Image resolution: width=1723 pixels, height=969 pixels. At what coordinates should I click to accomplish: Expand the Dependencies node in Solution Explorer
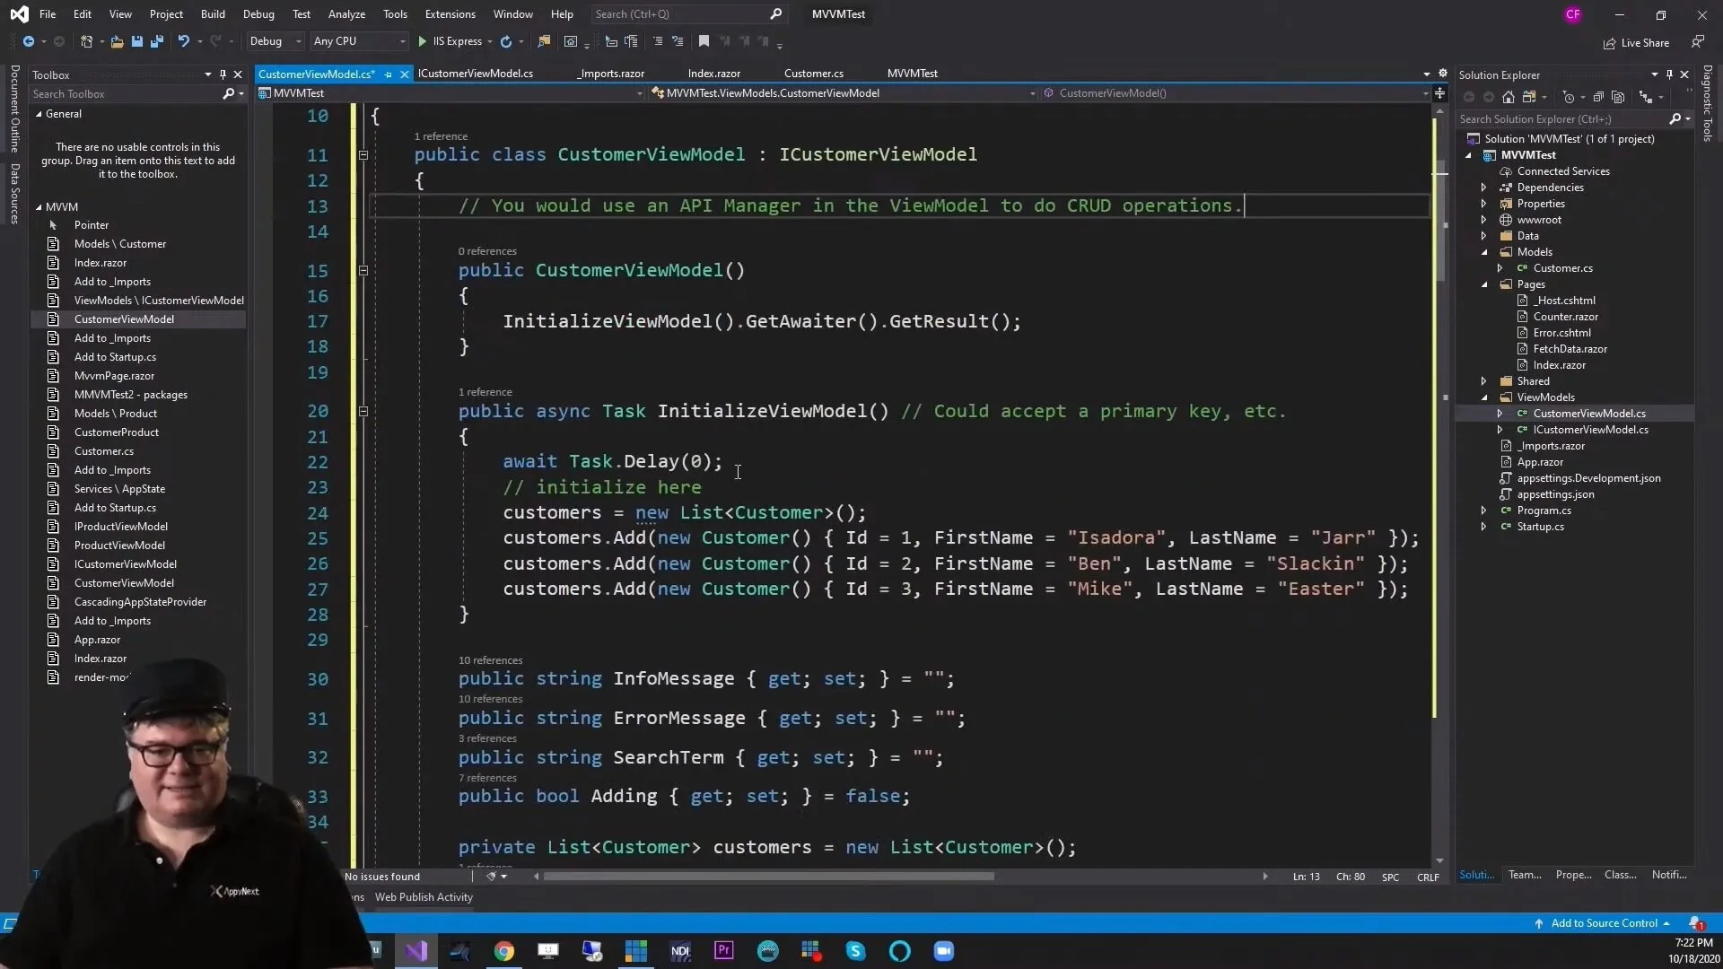[1483, 188]
